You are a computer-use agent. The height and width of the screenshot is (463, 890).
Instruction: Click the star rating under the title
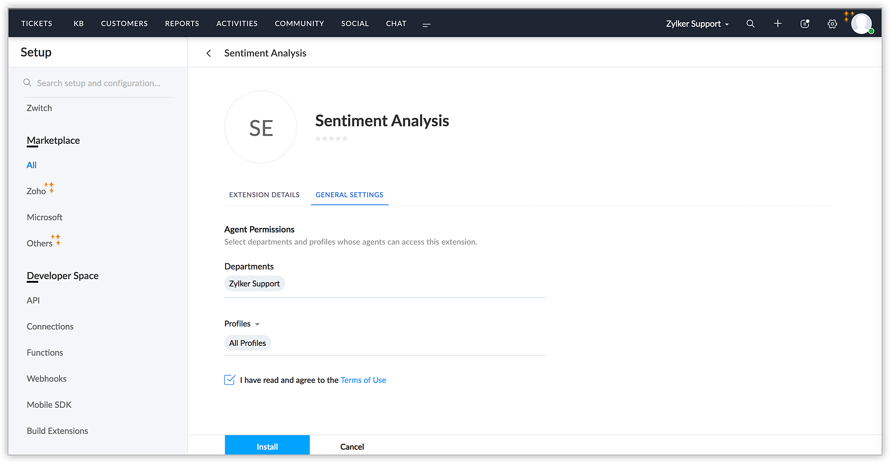click(x=332, y=138)
